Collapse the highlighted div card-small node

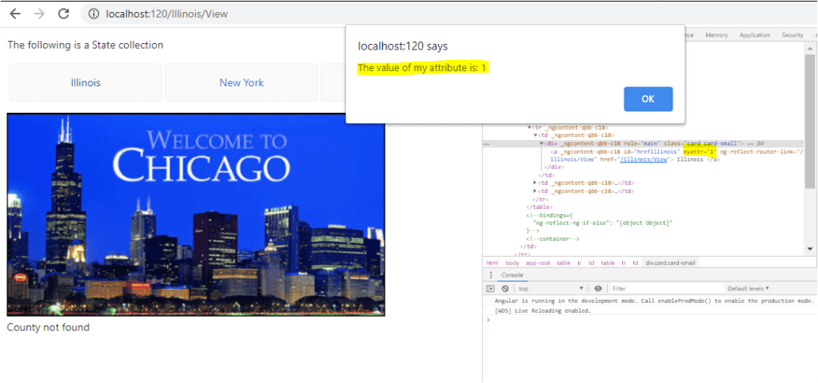click(x=541, y=143)
